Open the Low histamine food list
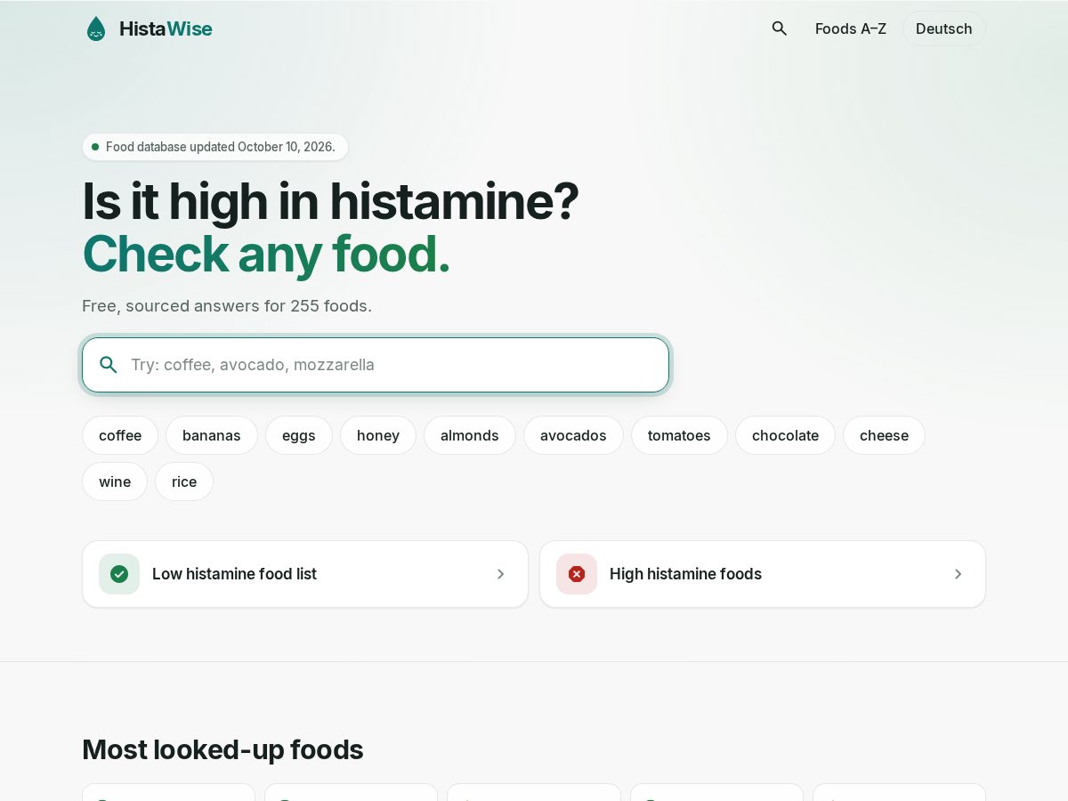Image resolution: width=1068 pixels, height=801 pixels. [305, 574]
